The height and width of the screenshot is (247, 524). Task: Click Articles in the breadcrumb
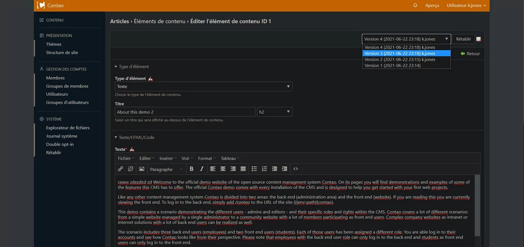tap(120, 21)
